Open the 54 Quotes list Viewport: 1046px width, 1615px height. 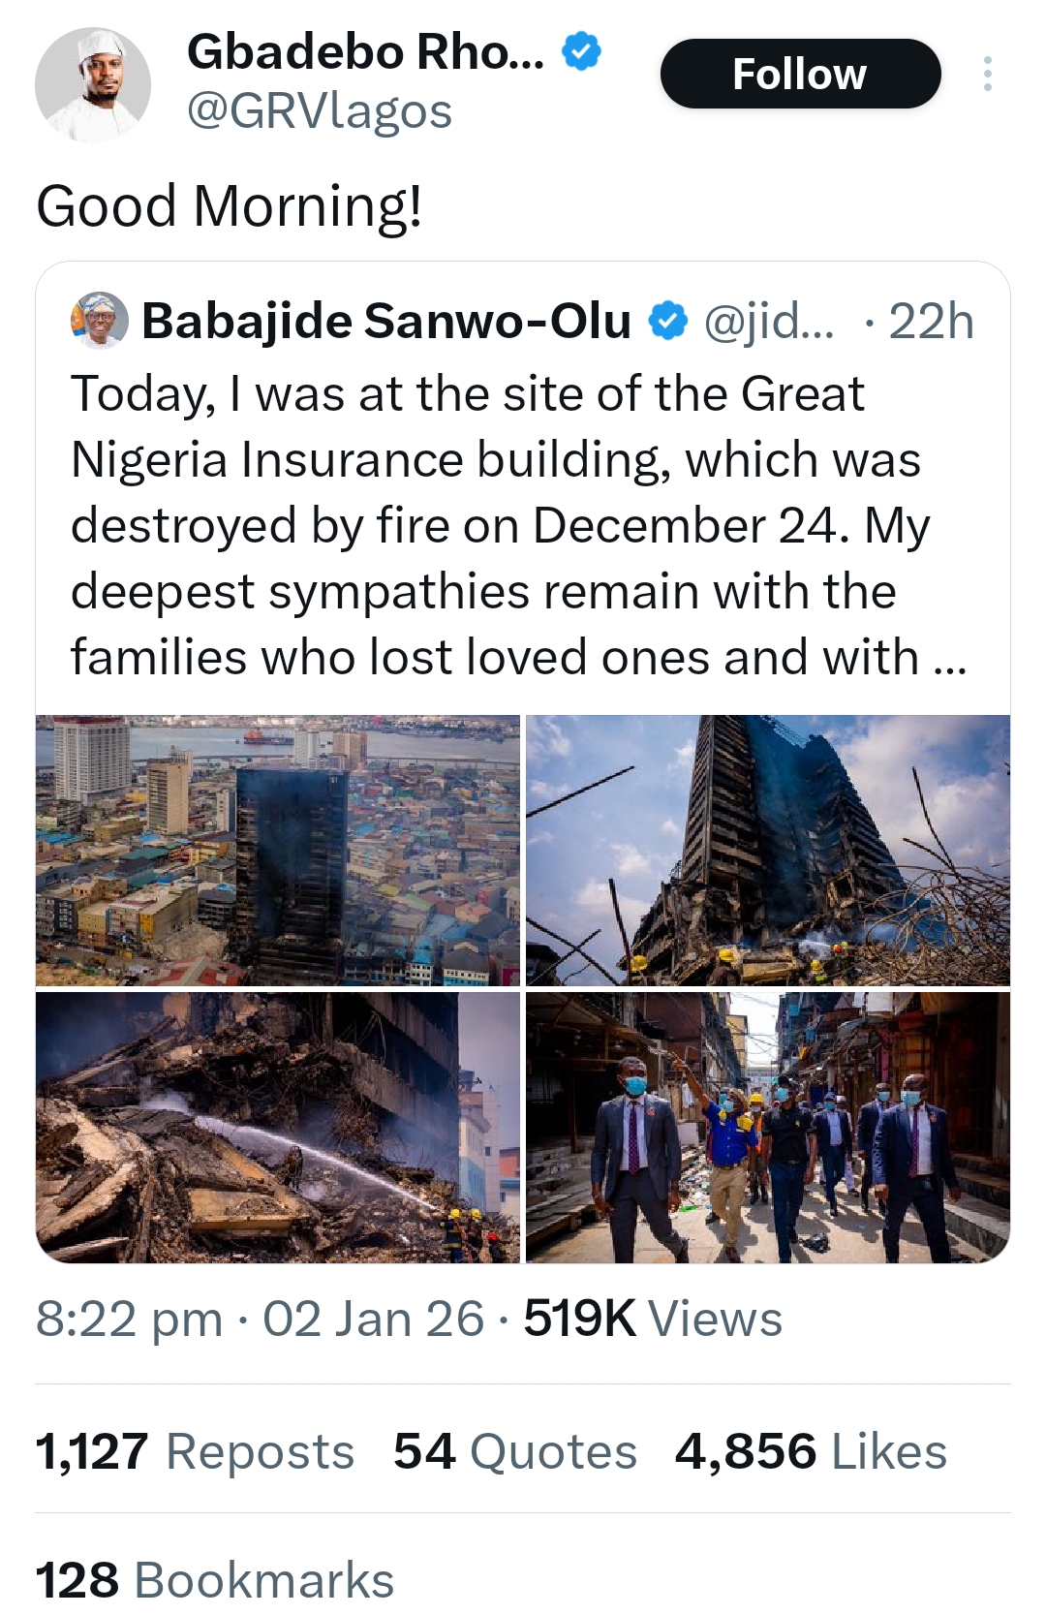tap(514, 1451)
